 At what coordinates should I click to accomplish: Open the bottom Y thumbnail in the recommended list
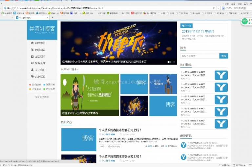pyautogui.click(x=221, y=124)
